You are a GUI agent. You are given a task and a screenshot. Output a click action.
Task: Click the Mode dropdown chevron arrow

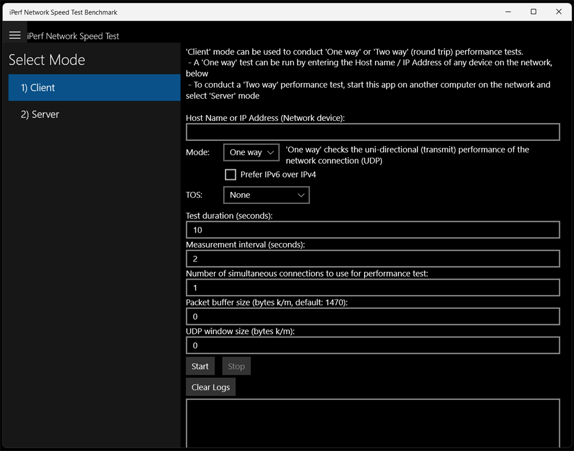[270, 152]
